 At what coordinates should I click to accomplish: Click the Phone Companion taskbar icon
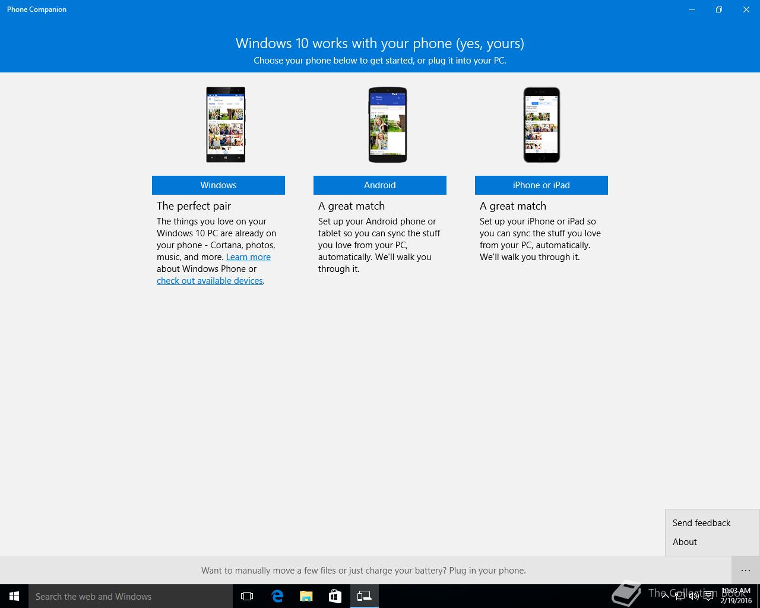[x=364, y=596]
